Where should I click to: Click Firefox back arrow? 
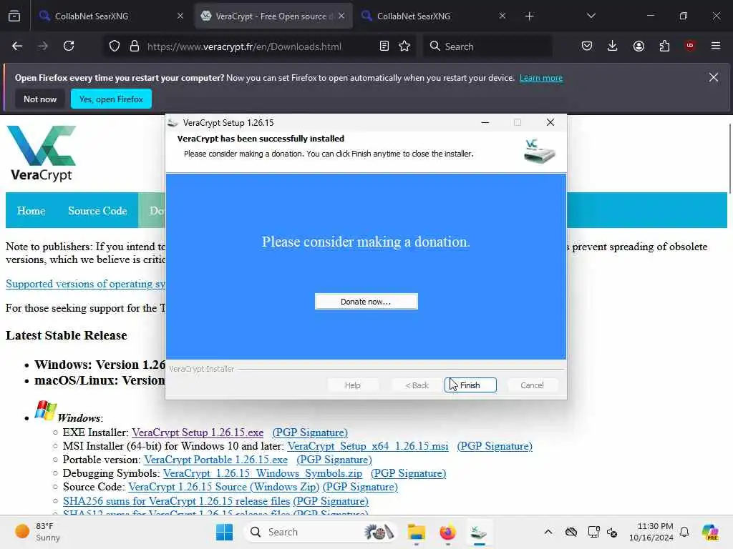click(17, 46)
